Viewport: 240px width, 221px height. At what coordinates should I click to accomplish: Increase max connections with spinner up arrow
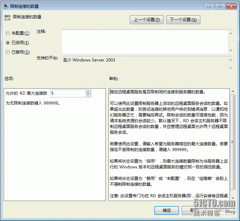88,92
